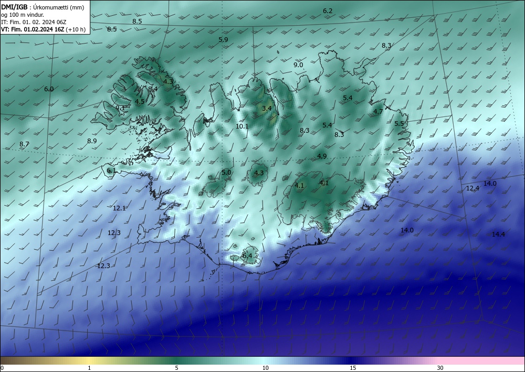Click the '8.4' value on the Westfjords
525x372 pixels.
[x=153, y=89]
